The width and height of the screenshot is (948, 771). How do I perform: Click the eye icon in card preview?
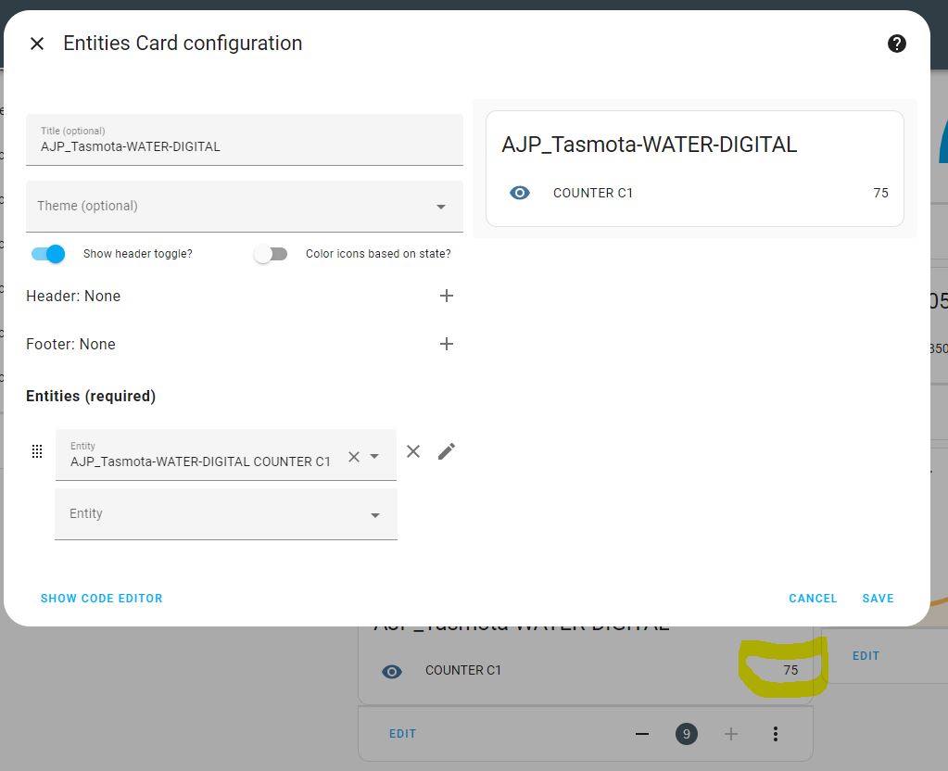[519, 193]
